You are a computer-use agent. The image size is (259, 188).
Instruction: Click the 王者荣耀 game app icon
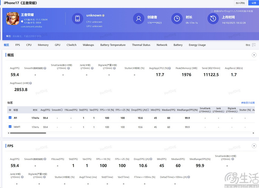12,19
